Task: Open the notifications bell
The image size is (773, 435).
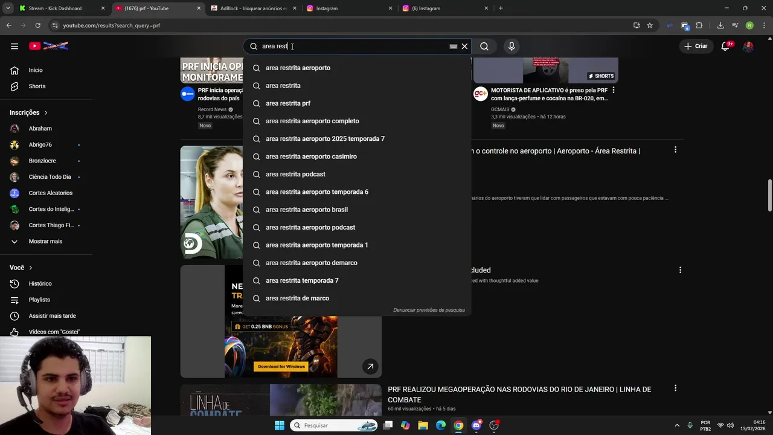Action: pyautogui.click(x=726, y=46)
